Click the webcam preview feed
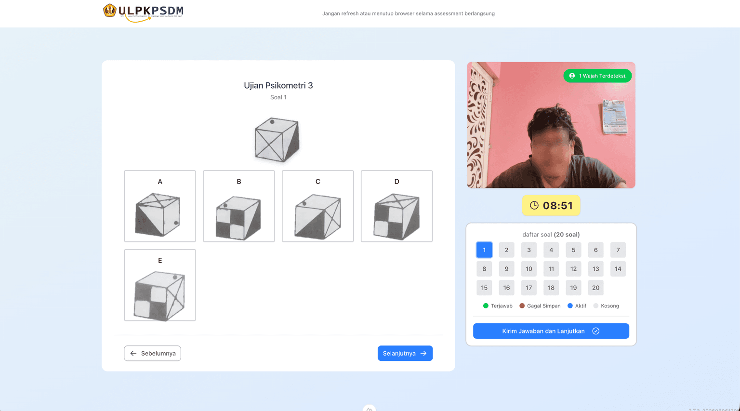The width and height of the screenshot is (740, 411). pos(551,125)
